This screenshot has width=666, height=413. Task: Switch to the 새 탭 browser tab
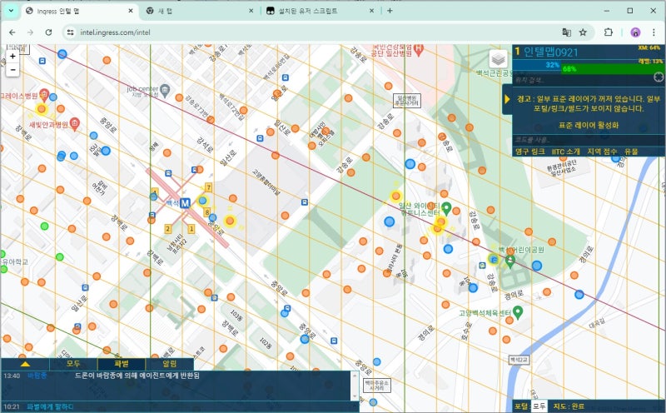tap(200, 11)
